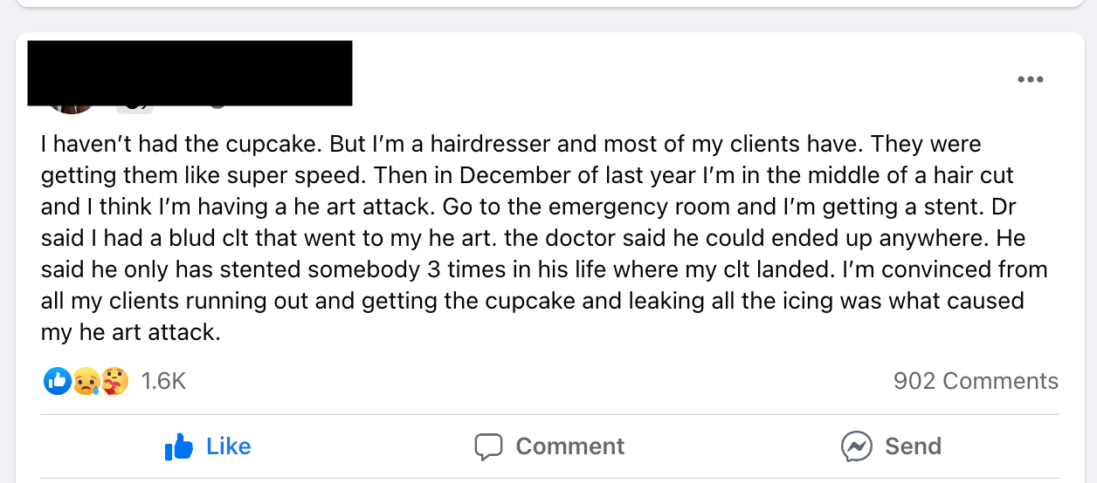Click the previous post card edge at top
Image resolution: width=1097 pixels, height=483 pixels.
click(548, 4)
